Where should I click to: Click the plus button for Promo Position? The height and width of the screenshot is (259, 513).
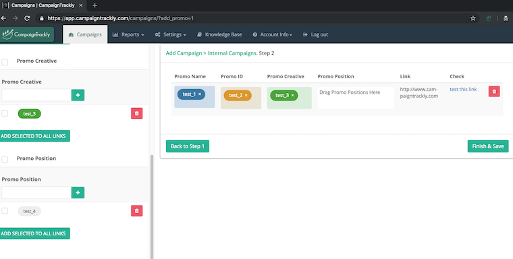[x=78, y=193]
